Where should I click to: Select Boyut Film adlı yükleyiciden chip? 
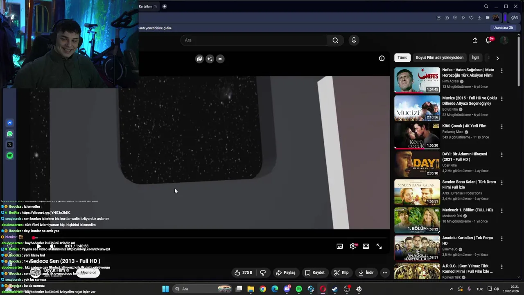click(440, 58)
